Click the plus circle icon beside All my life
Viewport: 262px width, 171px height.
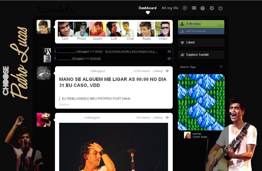click(185, 8)
